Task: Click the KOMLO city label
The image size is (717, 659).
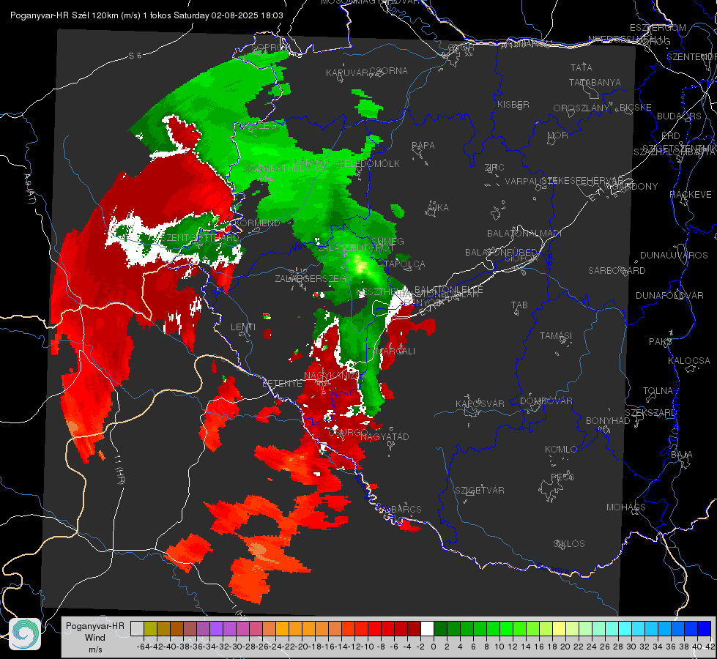Action: point(561,450)
